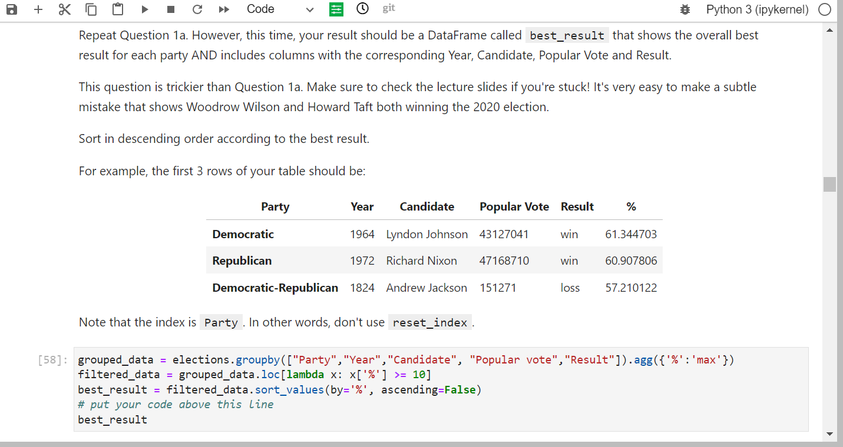The height and width of the screenshot is (447, 843).
Task: Click the Candidate column header
Action: pyautogui.click(x=427, y=206)
